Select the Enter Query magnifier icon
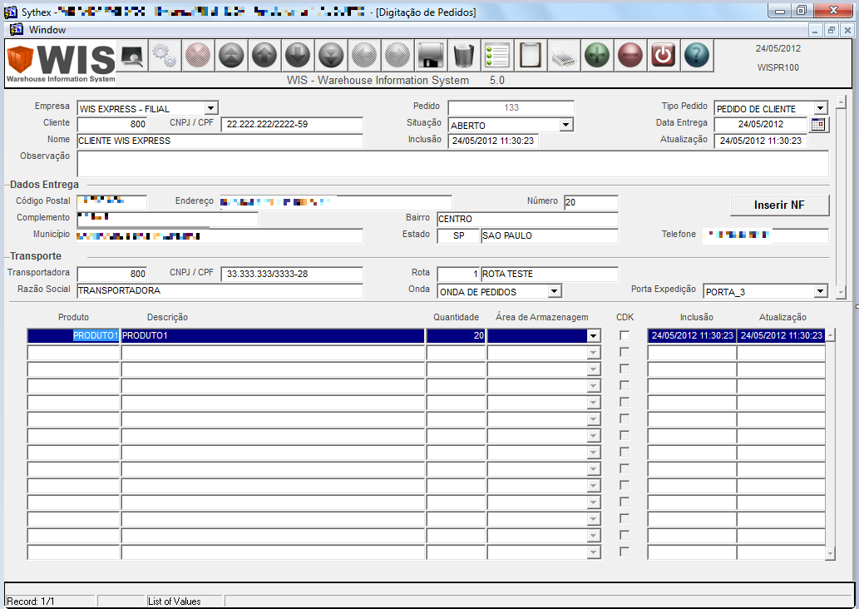Image resolution: width=859 pixels, height=609 pixels. tap(131, 55)
